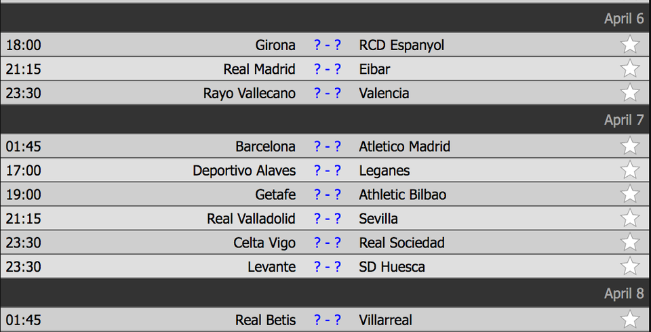
Task: Star the Girona vs RCD Espanyol match
Action: [x=630, y=45]
